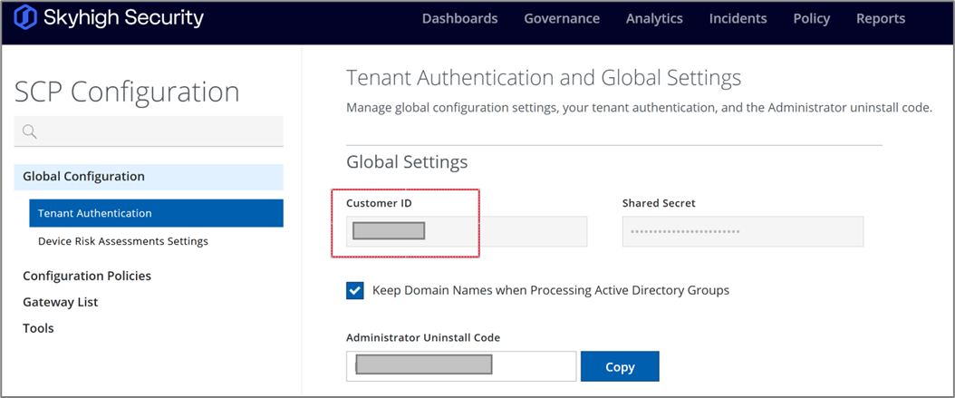Uncheck Keep Domain Names checkbox

point(355,290)
